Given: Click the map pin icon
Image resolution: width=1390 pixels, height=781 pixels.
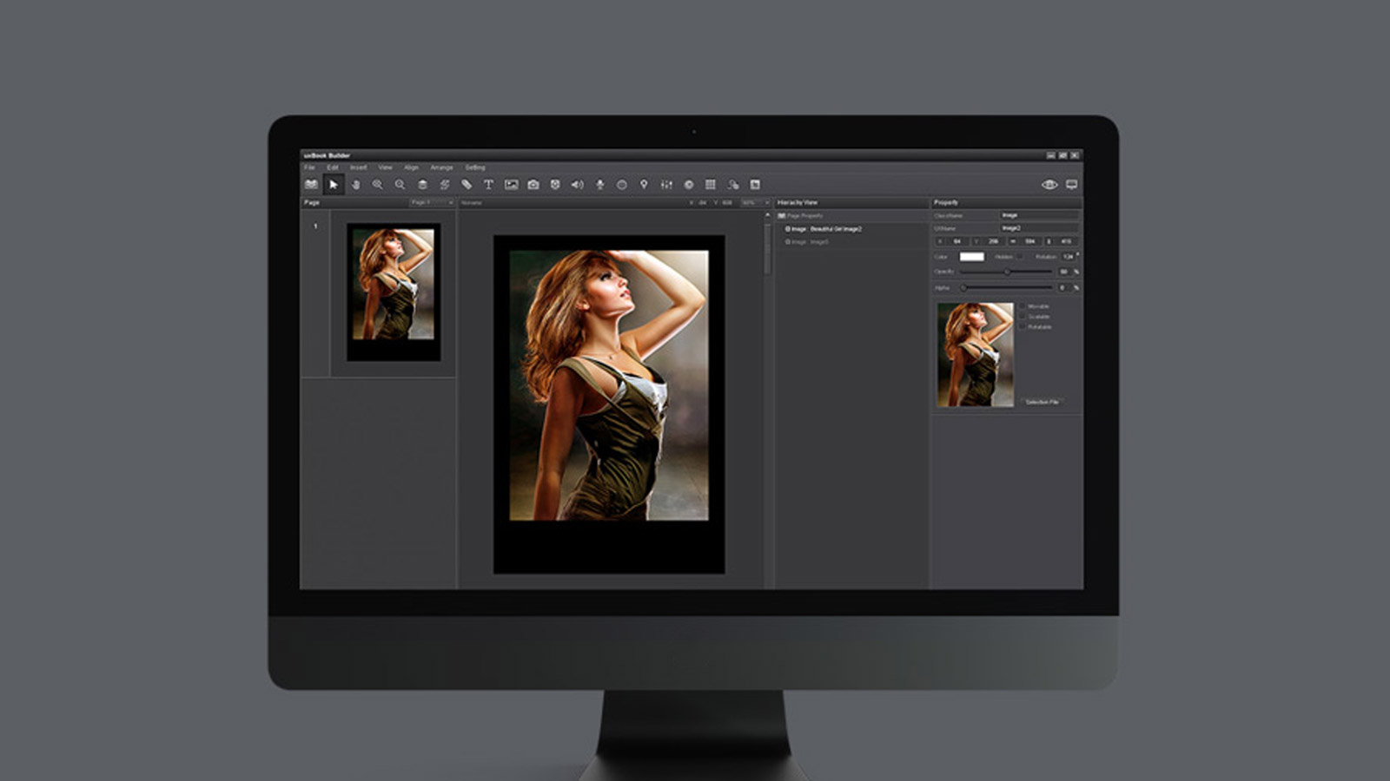Looking at the screenshot, I should point(644,184).
